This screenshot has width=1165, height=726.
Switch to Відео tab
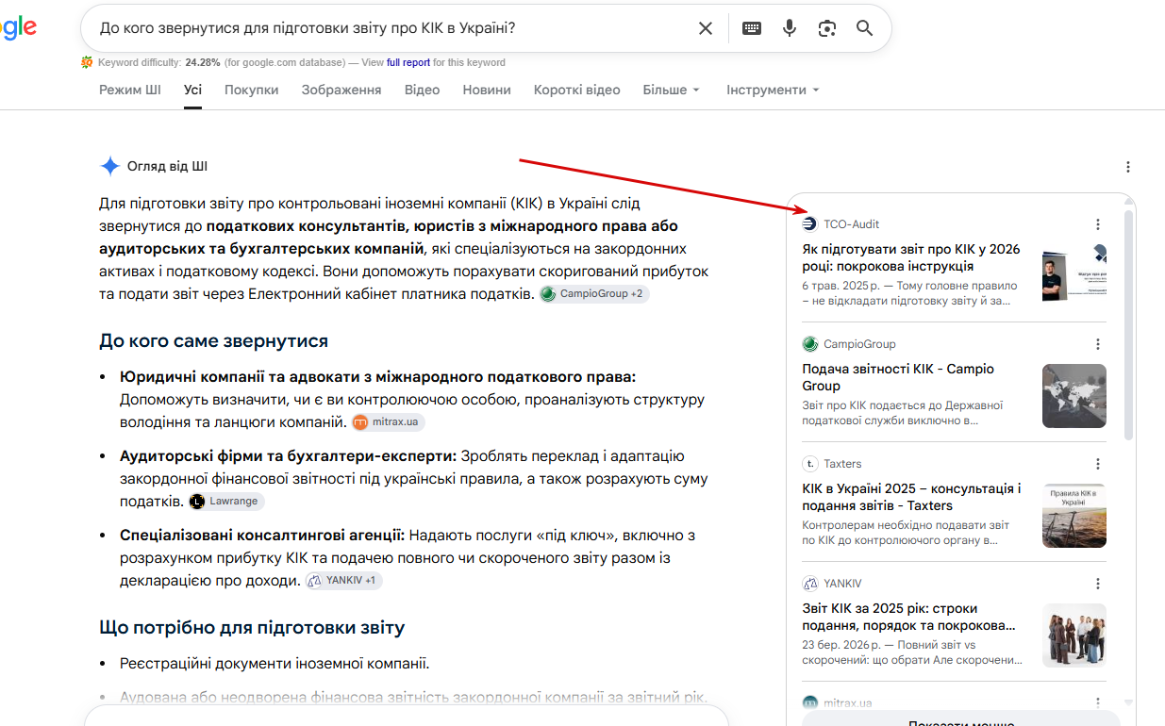[x=423, y=90]
